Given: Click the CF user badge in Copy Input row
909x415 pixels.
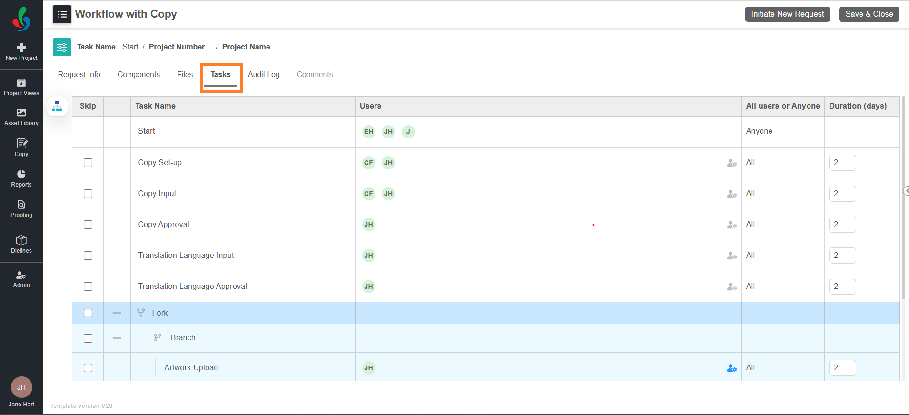Looking at the screenshot, I should coord(369,194).
